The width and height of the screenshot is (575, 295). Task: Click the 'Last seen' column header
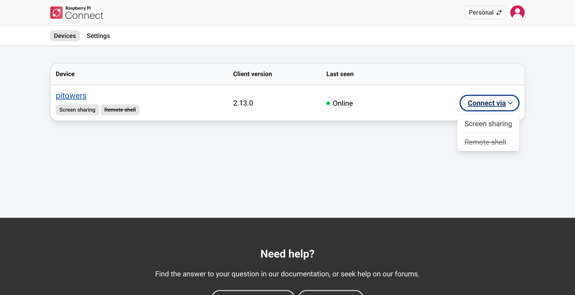(x=340, y=74)
